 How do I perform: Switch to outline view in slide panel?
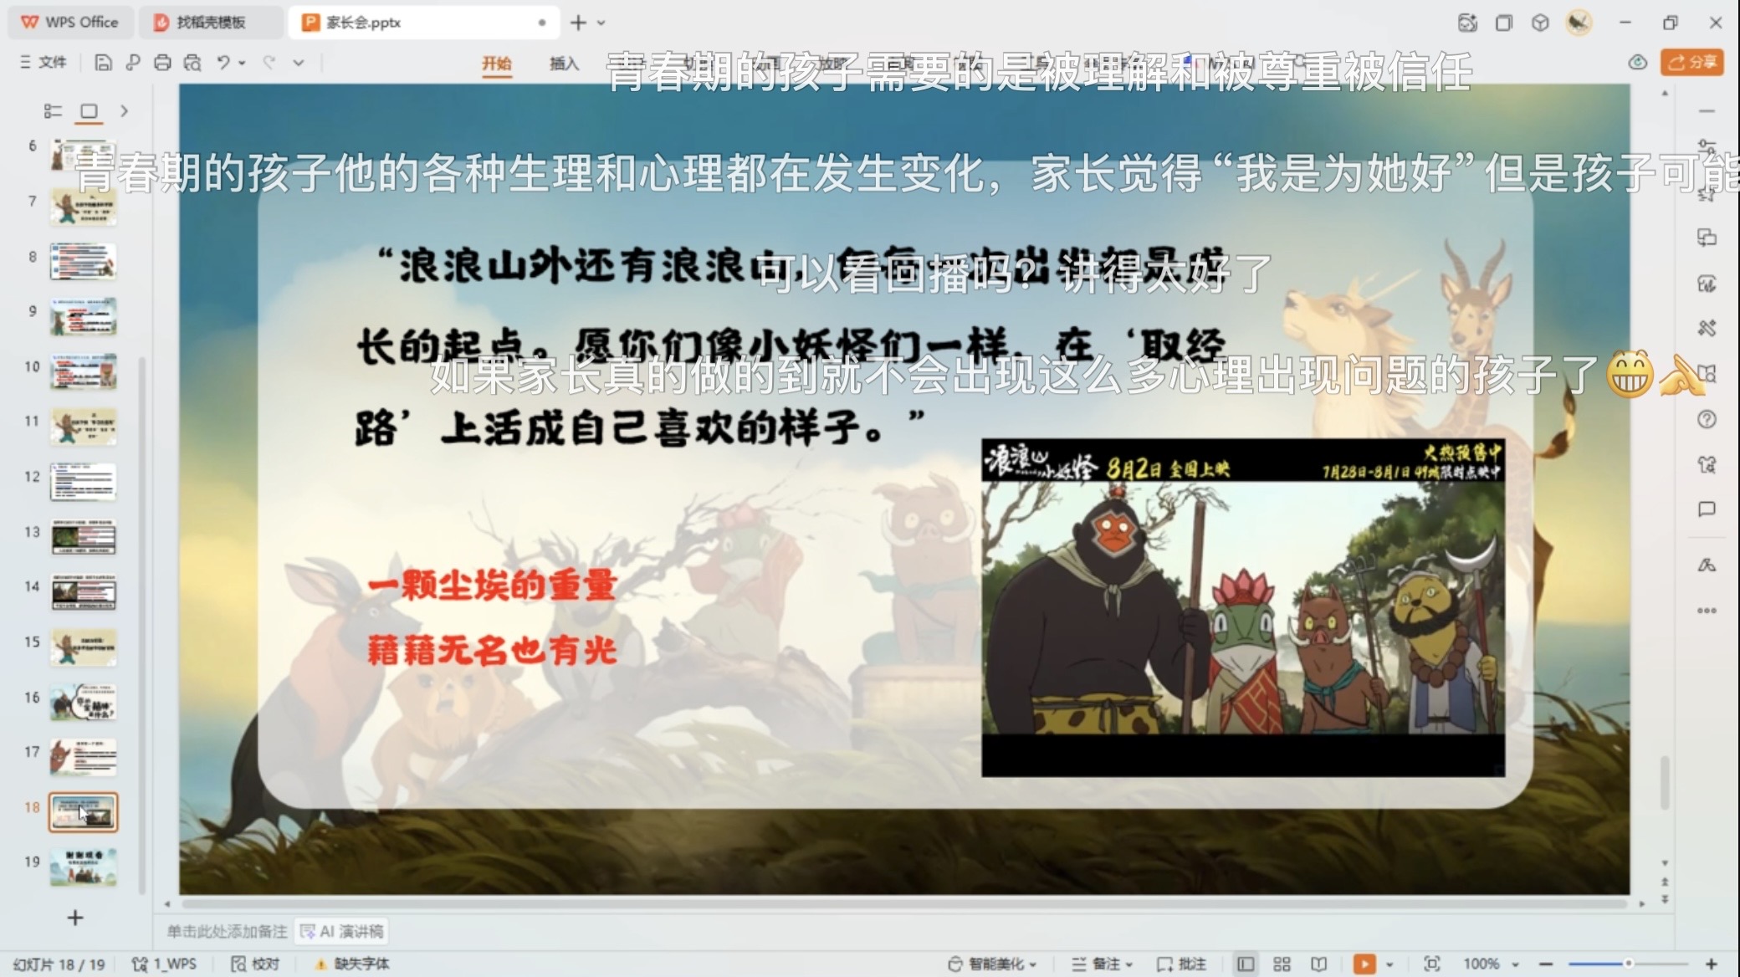(x=53, y=111)
